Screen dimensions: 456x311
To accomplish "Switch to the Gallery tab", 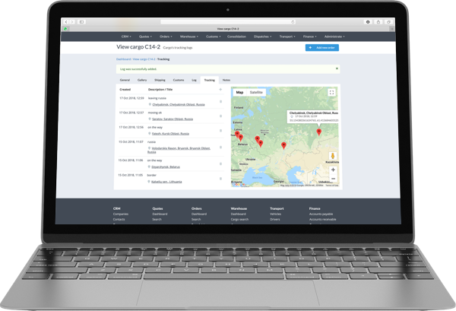I will click(x=142, y=80).
